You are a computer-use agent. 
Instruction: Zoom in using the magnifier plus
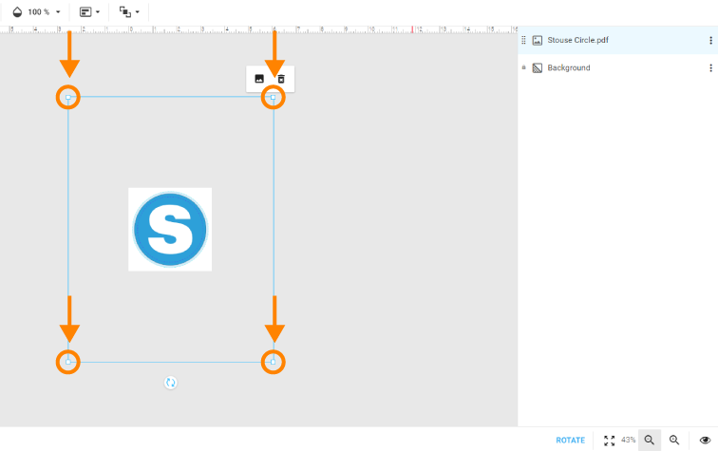(674, 441)
